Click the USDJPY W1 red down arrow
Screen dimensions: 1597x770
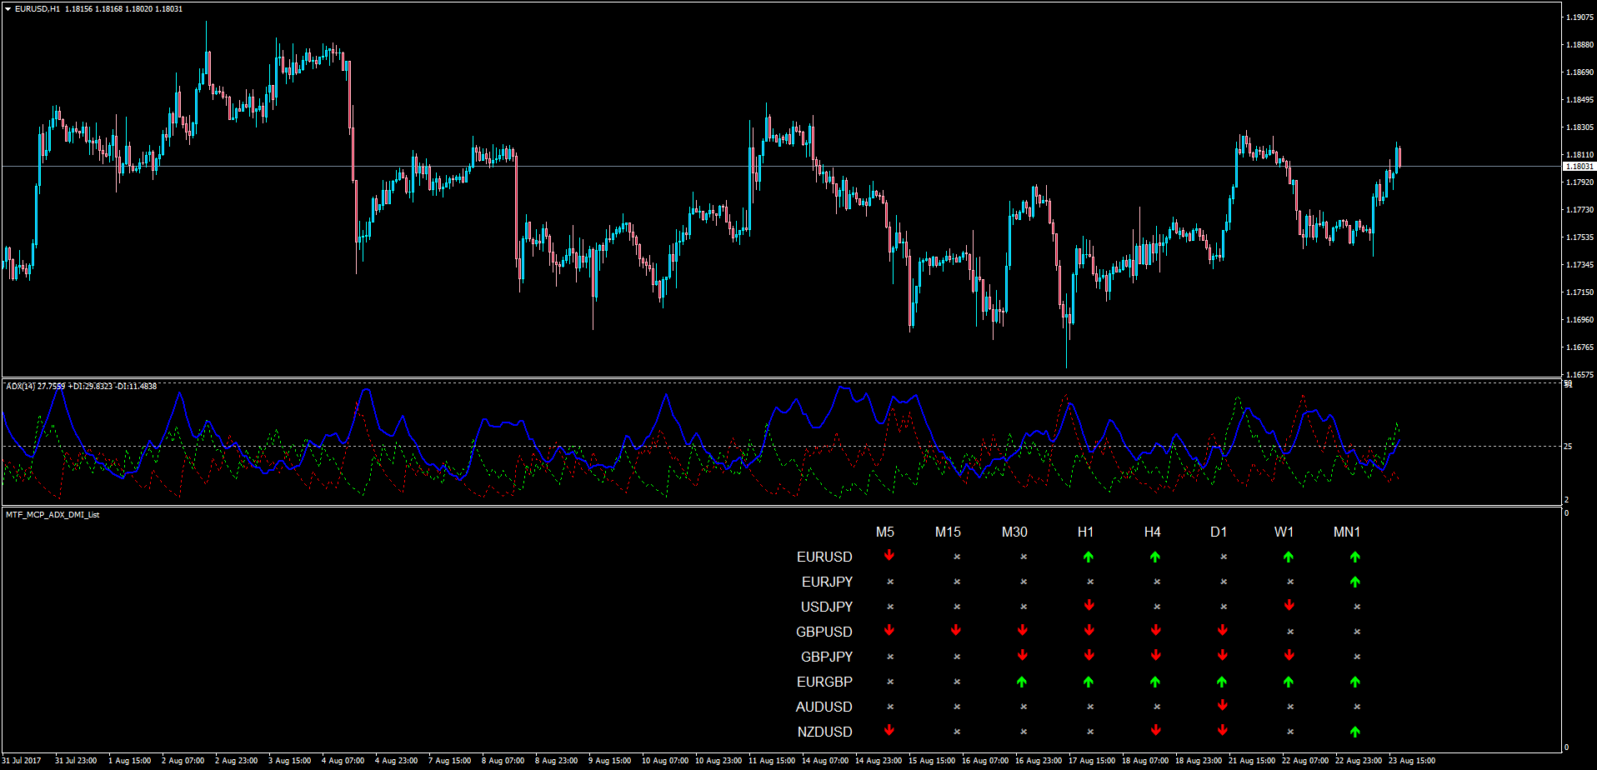[1289, 606]
